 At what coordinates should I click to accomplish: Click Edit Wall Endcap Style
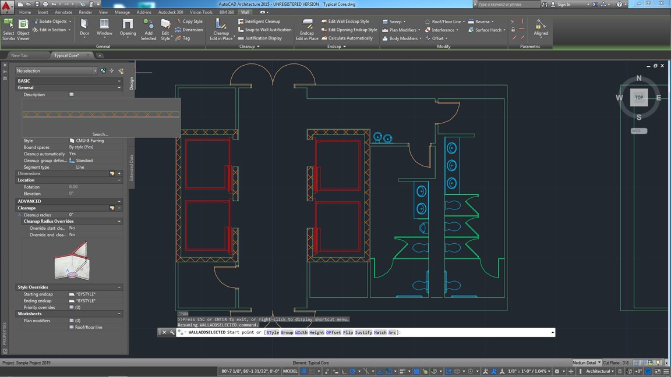pyautogui.click(x=348, y=21)
